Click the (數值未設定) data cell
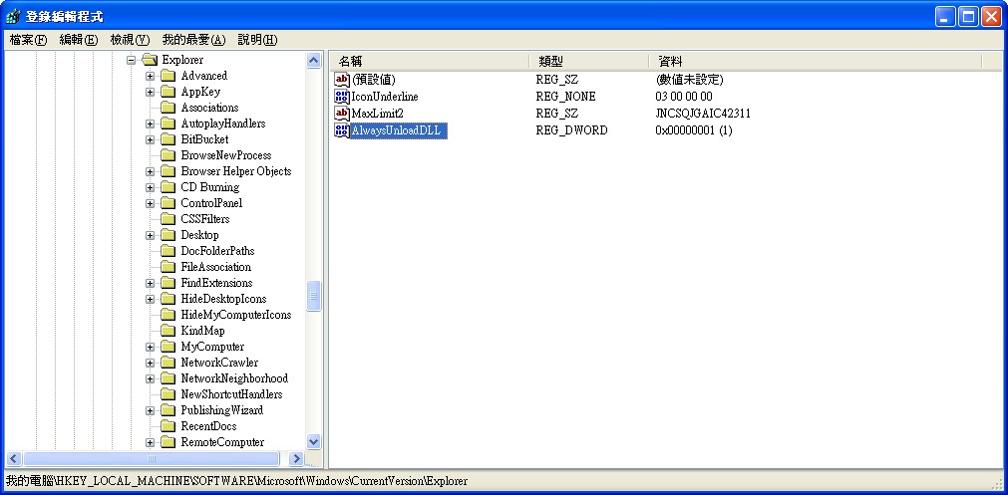Viewport: 1008px width, 495px height. (690, 81)
